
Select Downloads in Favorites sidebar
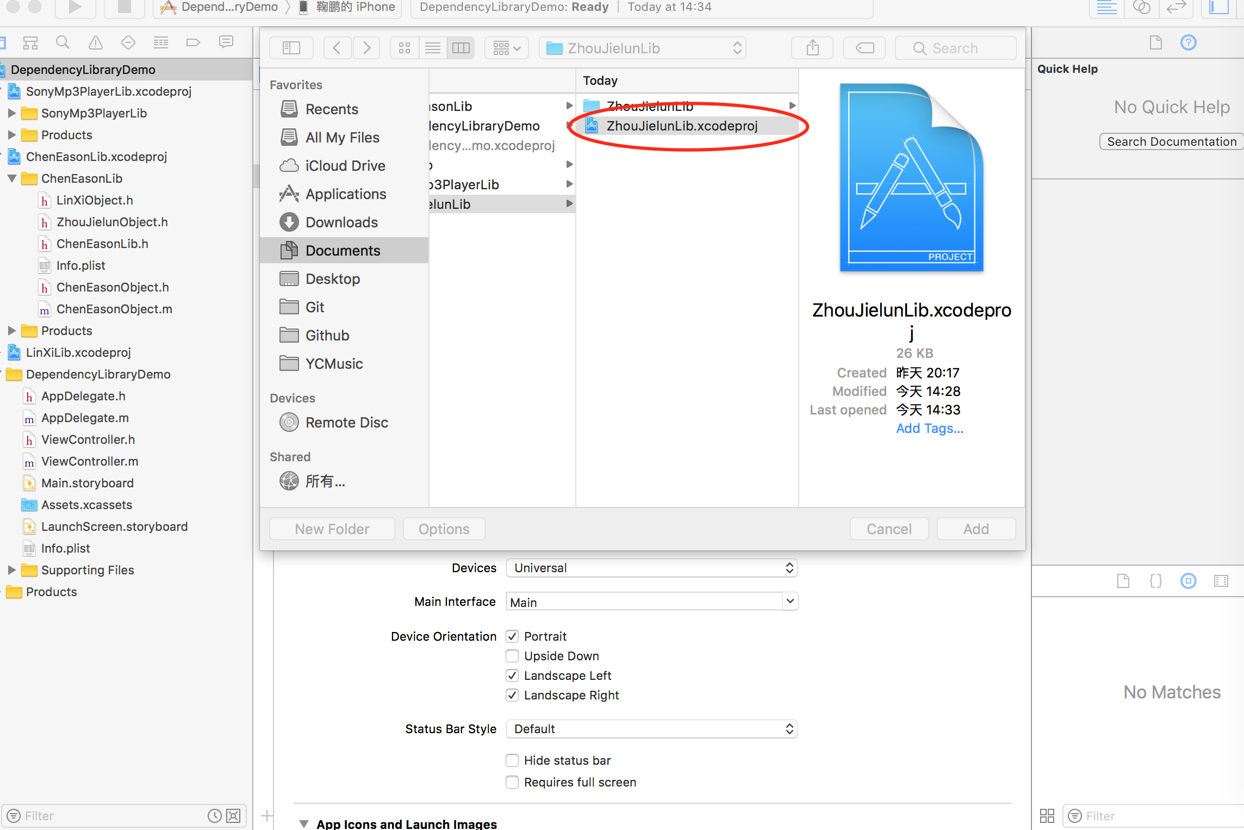coord(341,222)
